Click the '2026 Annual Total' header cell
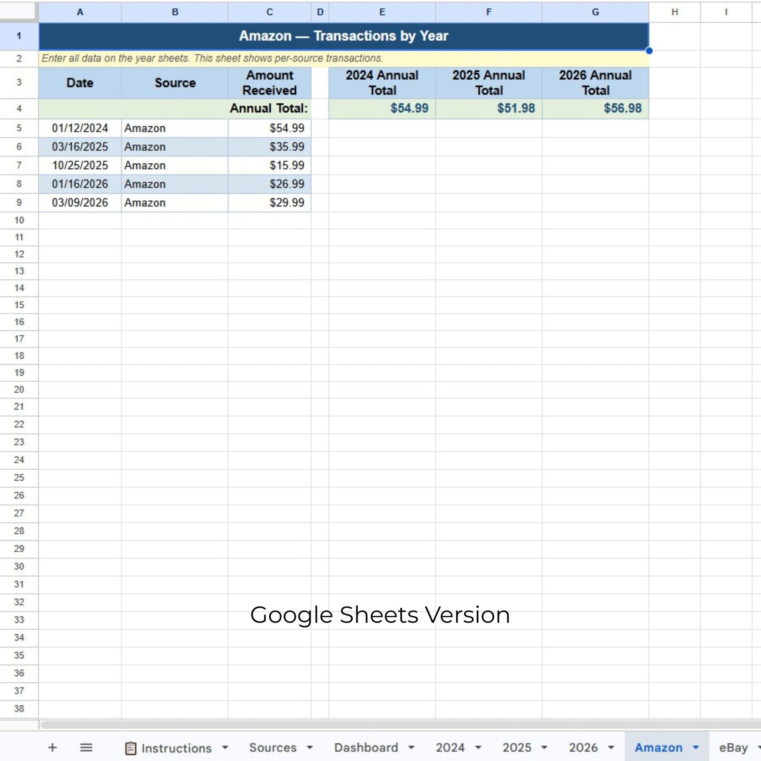The width and height of the screenshot is (761, 761). coord(596,83)
